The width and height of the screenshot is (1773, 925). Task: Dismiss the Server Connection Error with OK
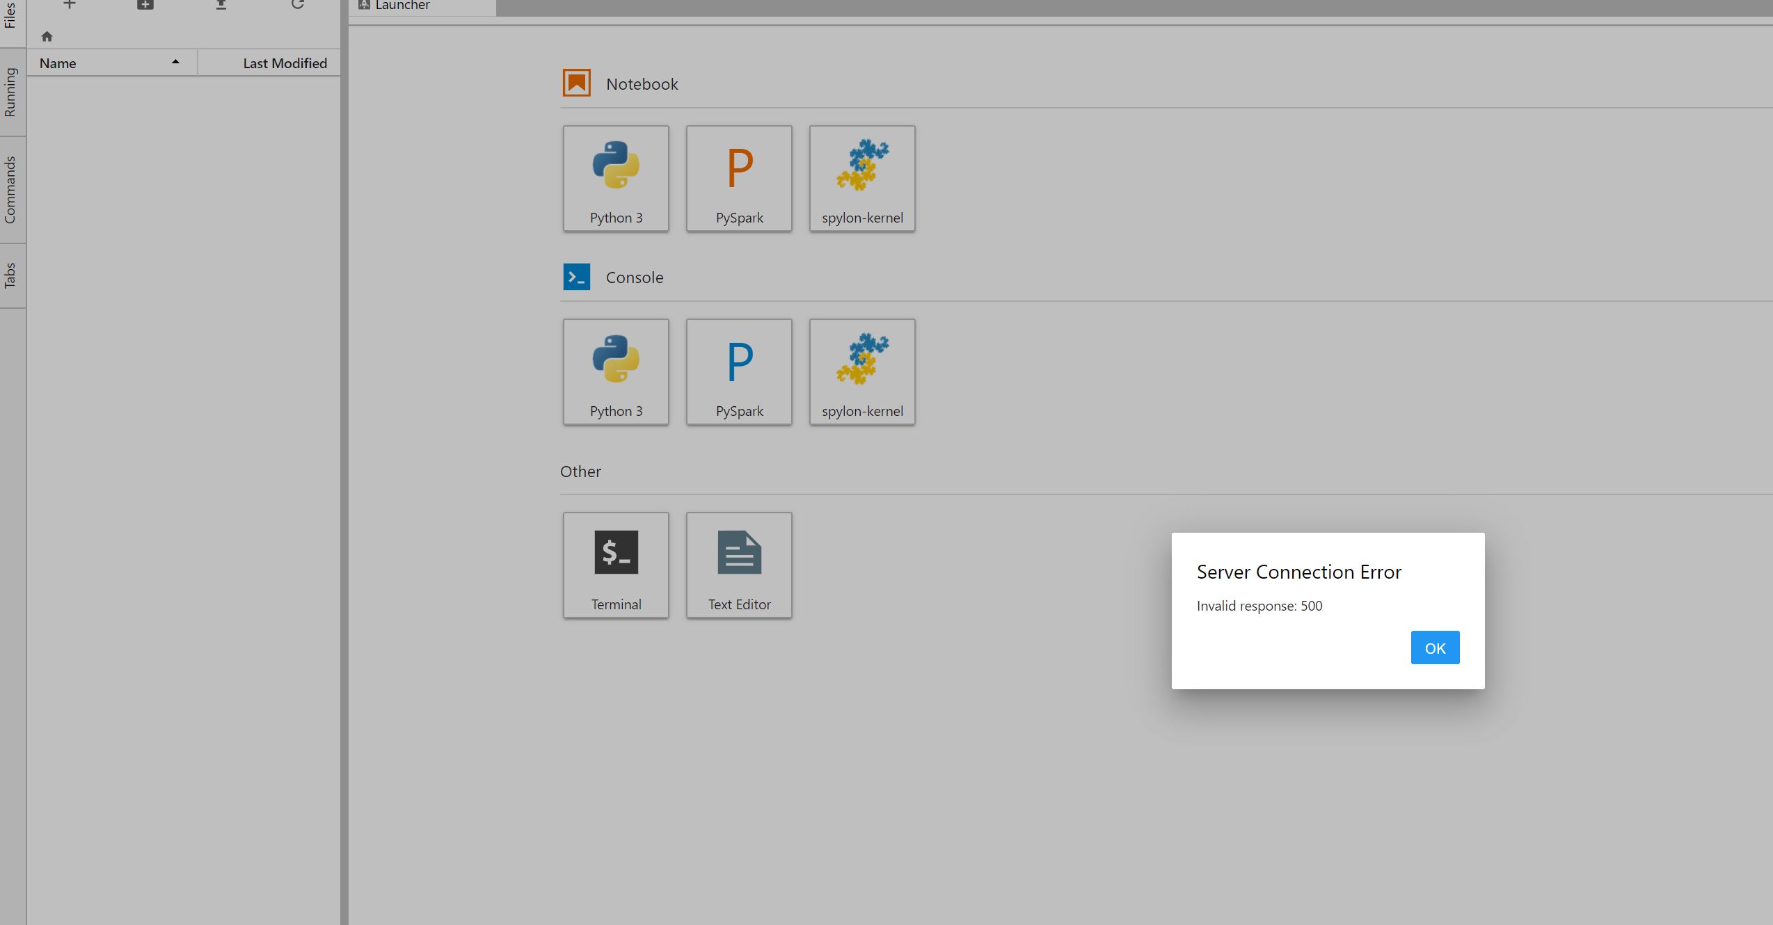coord(1435,647)
